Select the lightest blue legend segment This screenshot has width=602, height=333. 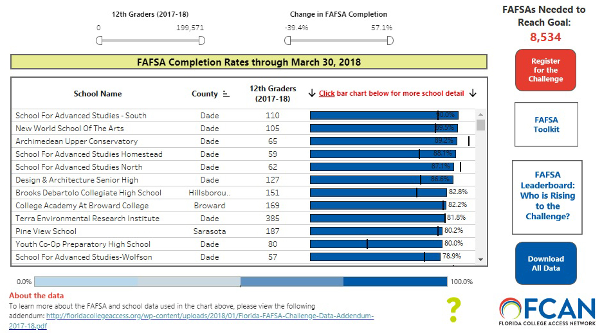[x=86, y=282]
